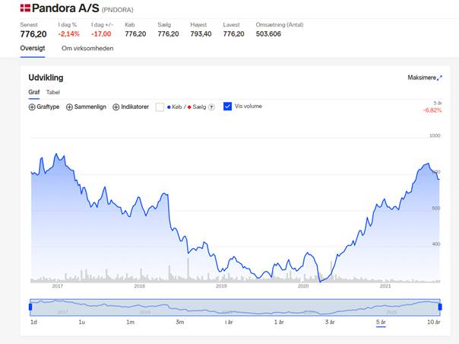This screenshot has width=459, height=344.
Task: Click the Maksimere expand arrows icon
Action: pos(439,78)
